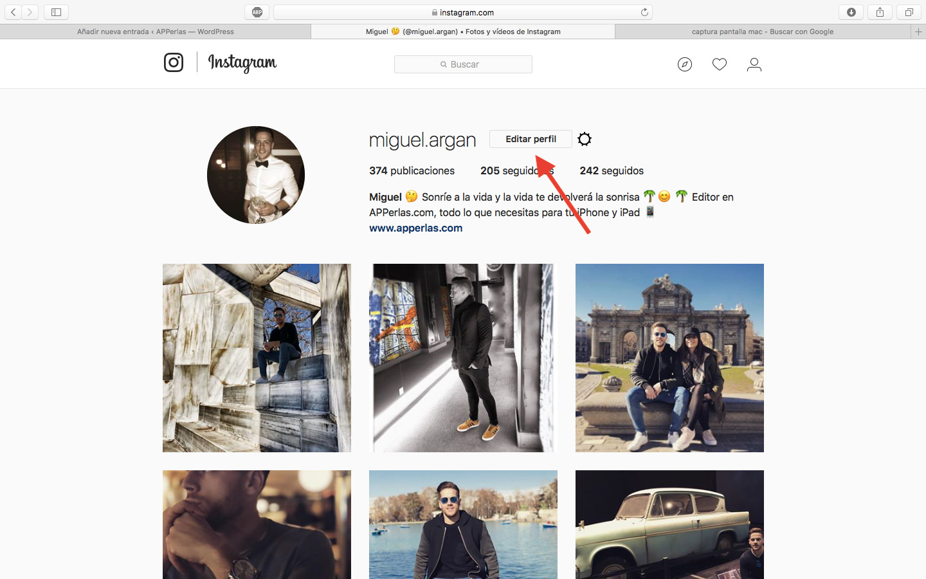Switch to the captura pantalla mac tab
Image resolution: width=926 pixels, height=579 pixels.
[762, 32]
